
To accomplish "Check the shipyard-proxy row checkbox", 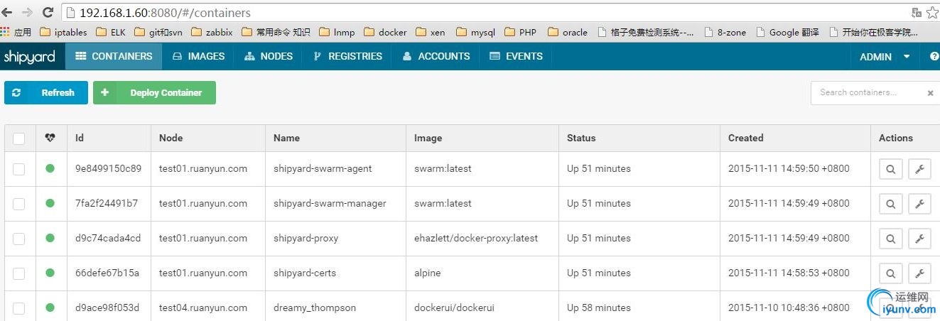I will (19, 239).
